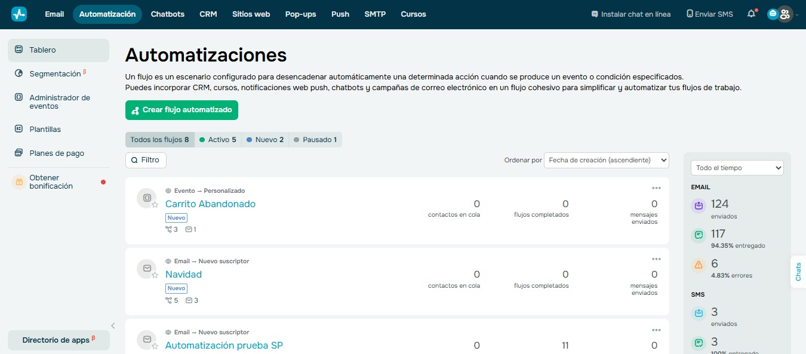Open the Administrador de eventos section
806x354 pixels.
point(60,101)
